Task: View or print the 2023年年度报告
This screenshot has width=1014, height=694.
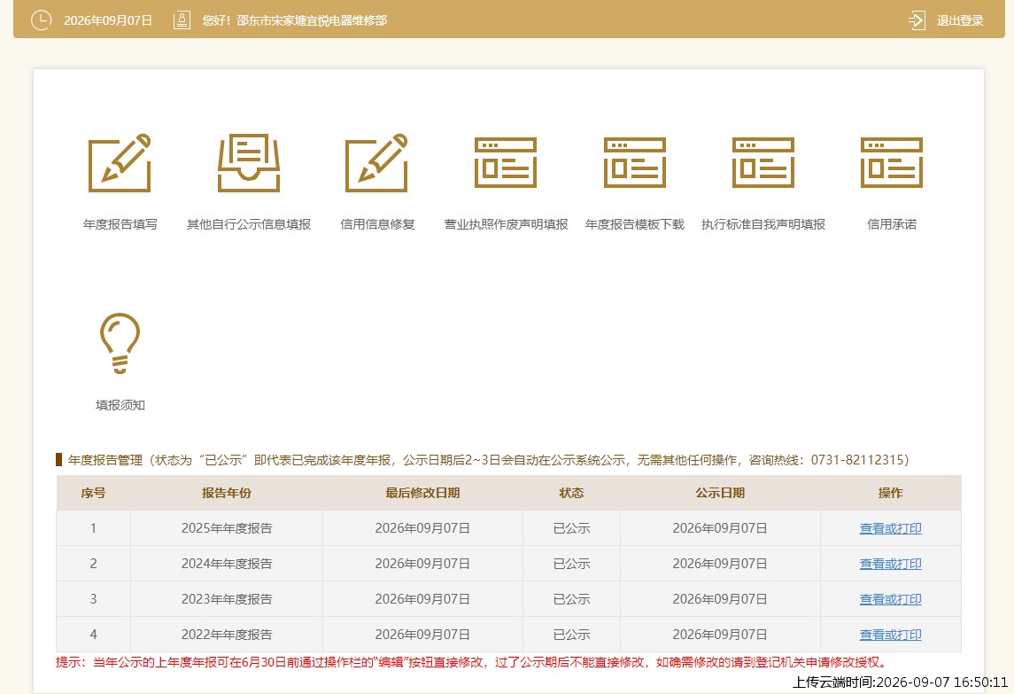Action: (x=891, y=599)
